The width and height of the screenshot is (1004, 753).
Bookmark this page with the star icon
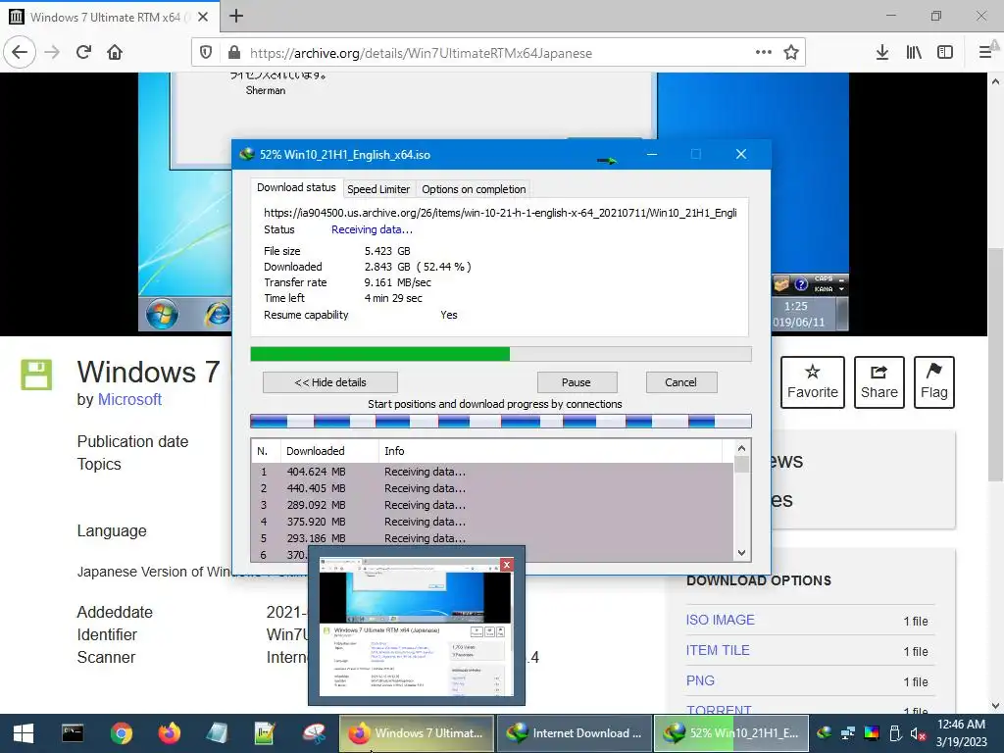pos(791,53)
